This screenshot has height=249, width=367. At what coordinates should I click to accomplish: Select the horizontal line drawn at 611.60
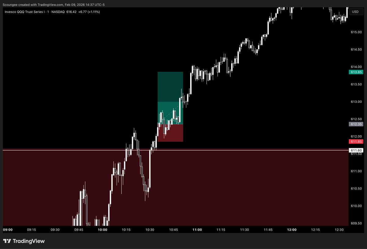pyautogui.click(x=176, y=150)
